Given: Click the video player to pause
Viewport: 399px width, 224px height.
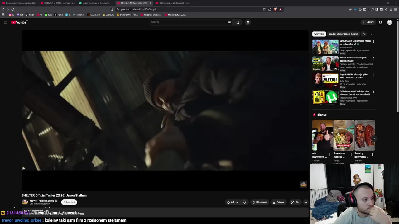Looking at the screenshot, I should click(165, 110).
